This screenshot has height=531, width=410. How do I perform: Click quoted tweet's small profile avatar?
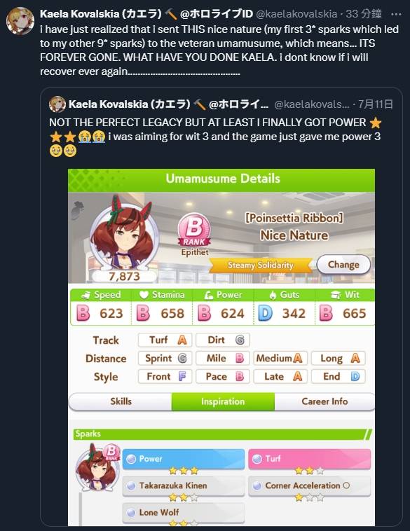(x=57, y=104)
